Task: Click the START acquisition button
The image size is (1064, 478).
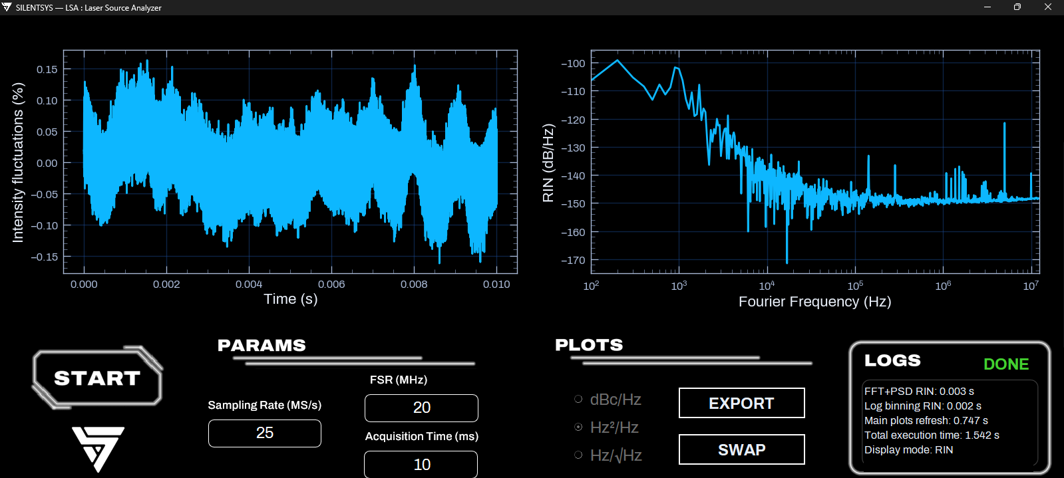Action: (97, 378)
